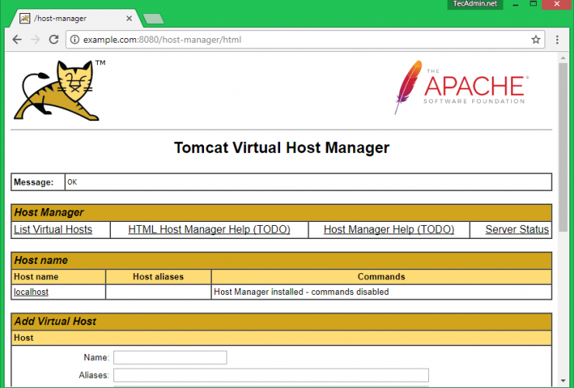Open HTML Host Manager Help link
Screen dimensions: 574x388
click(209, 230)
